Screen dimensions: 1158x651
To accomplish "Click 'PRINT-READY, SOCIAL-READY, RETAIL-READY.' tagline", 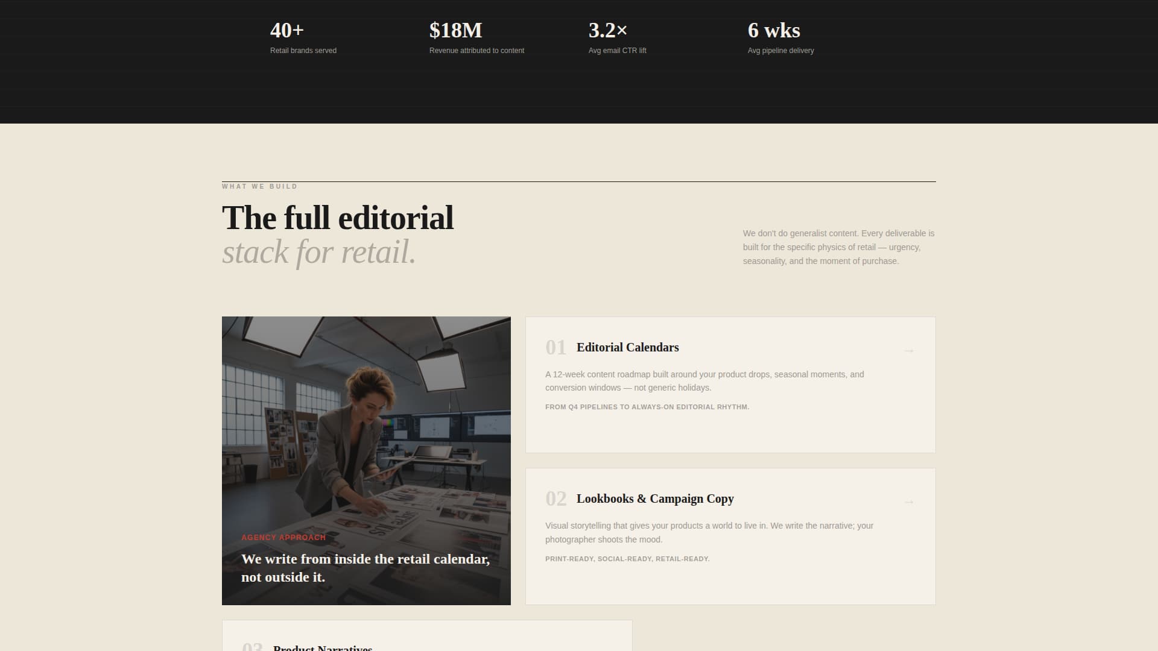I will pos(627,559).
